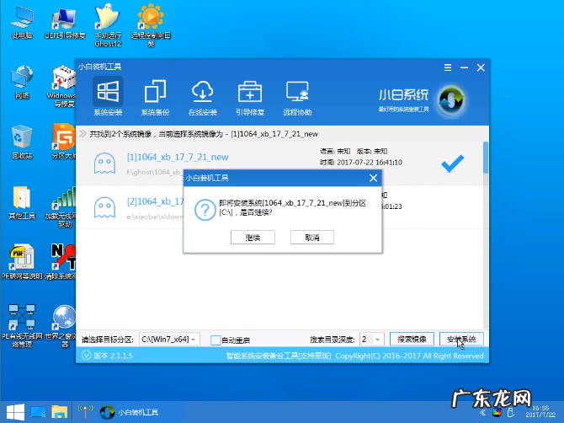Open 世界之窗浏览器 desktop shortcut
The height and width of the screenshot is (423, 564).
pos(63,326)
